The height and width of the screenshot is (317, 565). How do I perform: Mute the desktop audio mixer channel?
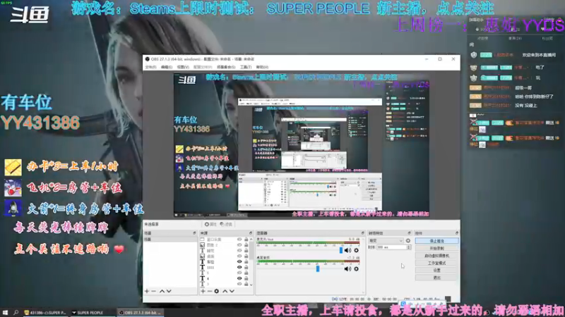pyautogui.click(x=347, y=269)
